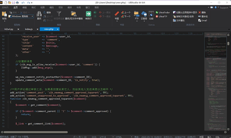Click the Replace icon in search group

pyautogui.click(x=45, y=12)
